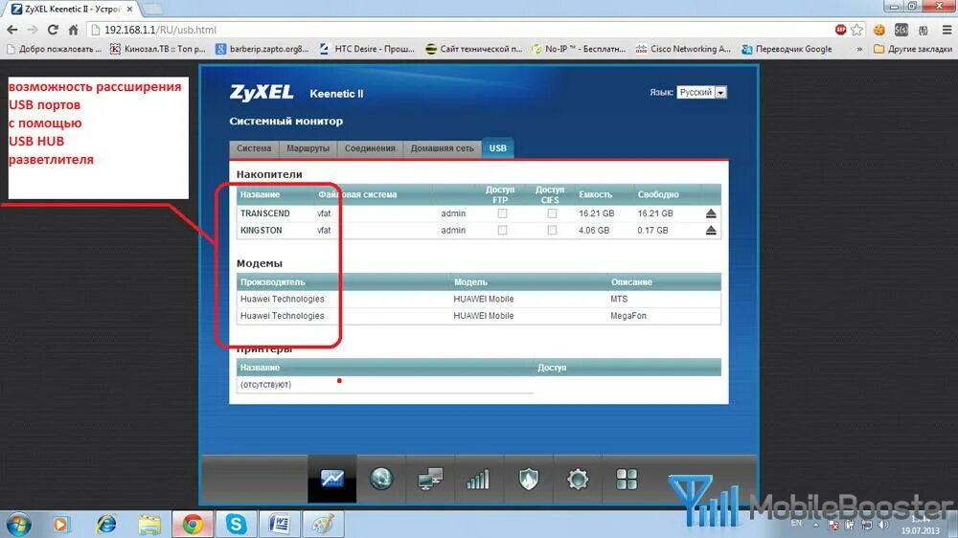The height and width of the screenshot is (538, 958).
Task: Switch to the Соединения tab
Action: click(370, 148)
